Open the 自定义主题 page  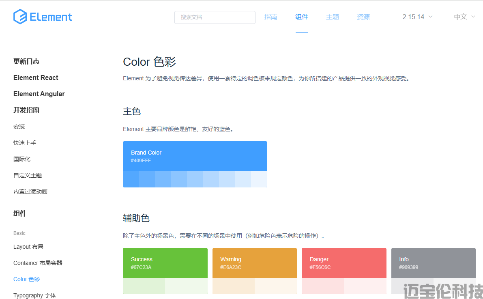[x=28, y=175]
